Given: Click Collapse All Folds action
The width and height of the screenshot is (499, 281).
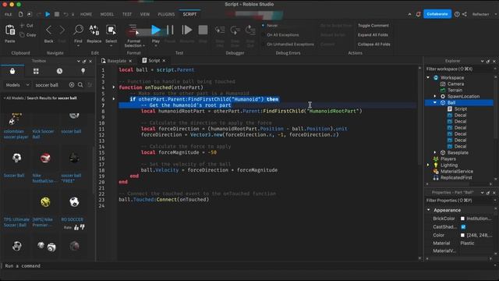Looking at the screenshot, I should coord(374,44).
